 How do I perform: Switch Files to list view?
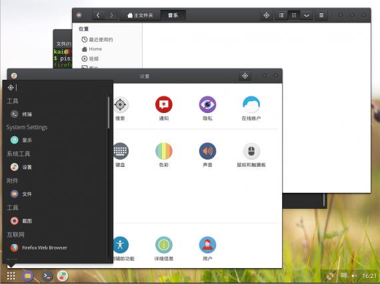pos(281,15)
